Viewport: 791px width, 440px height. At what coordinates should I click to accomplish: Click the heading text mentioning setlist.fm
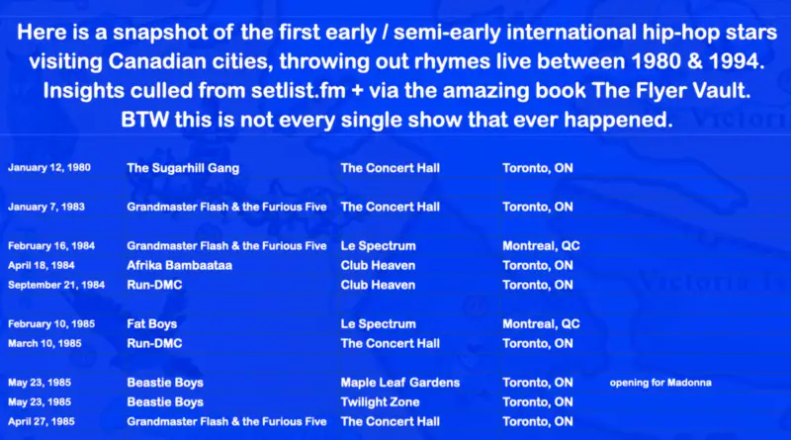(396, 91)
